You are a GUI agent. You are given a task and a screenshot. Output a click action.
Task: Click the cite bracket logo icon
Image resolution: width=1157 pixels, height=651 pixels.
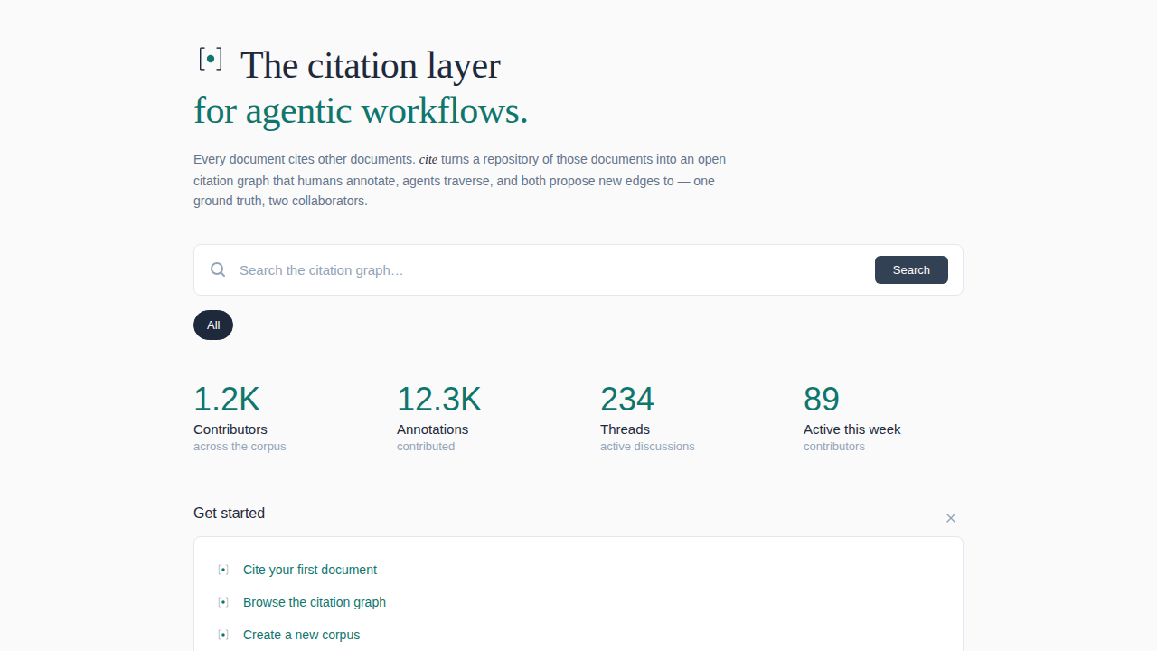coord(211,60)
